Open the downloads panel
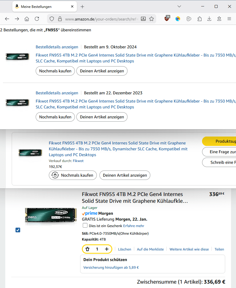236x288 pixels. pos(209,19)
